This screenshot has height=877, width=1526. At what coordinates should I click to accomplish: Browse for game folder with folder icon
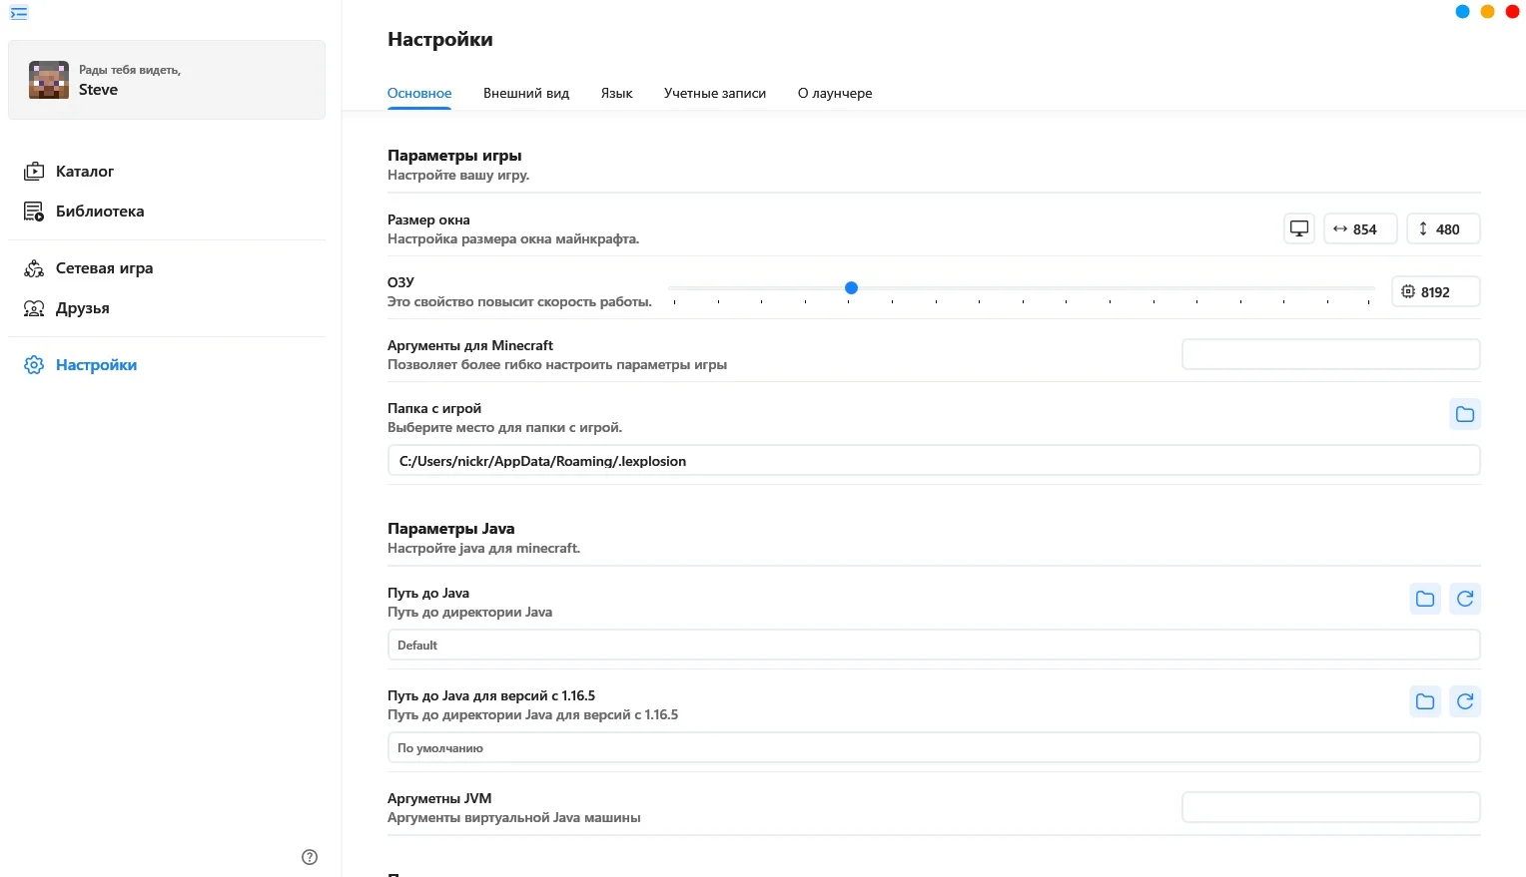[1464, 414]
